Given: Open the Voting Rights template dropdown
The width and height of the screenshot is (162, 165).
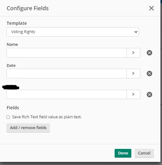Looking at the screenshot, I should pyautogui.click(x=73, y=32).
